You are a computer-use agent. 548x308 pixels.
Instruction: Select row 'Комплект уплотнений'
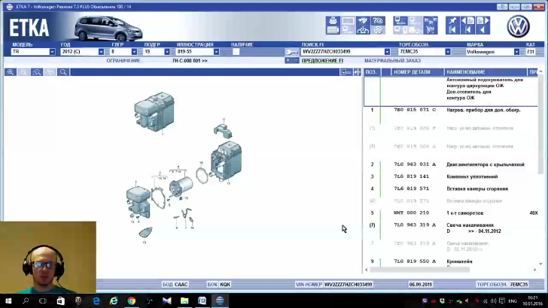[x=450, y=177]
